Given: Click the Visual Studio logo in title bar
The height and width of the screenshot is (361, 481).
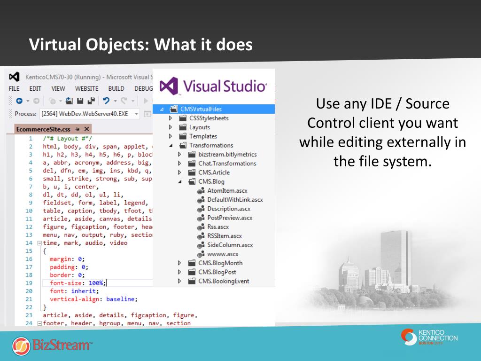Looking at the screenshot, I should click(14, 77).
